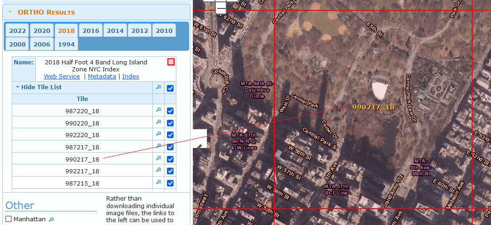The image size is (491, 225).
Task: Uncheck the checkbox for tile 990217_18
Action: (x=170, y=159)
